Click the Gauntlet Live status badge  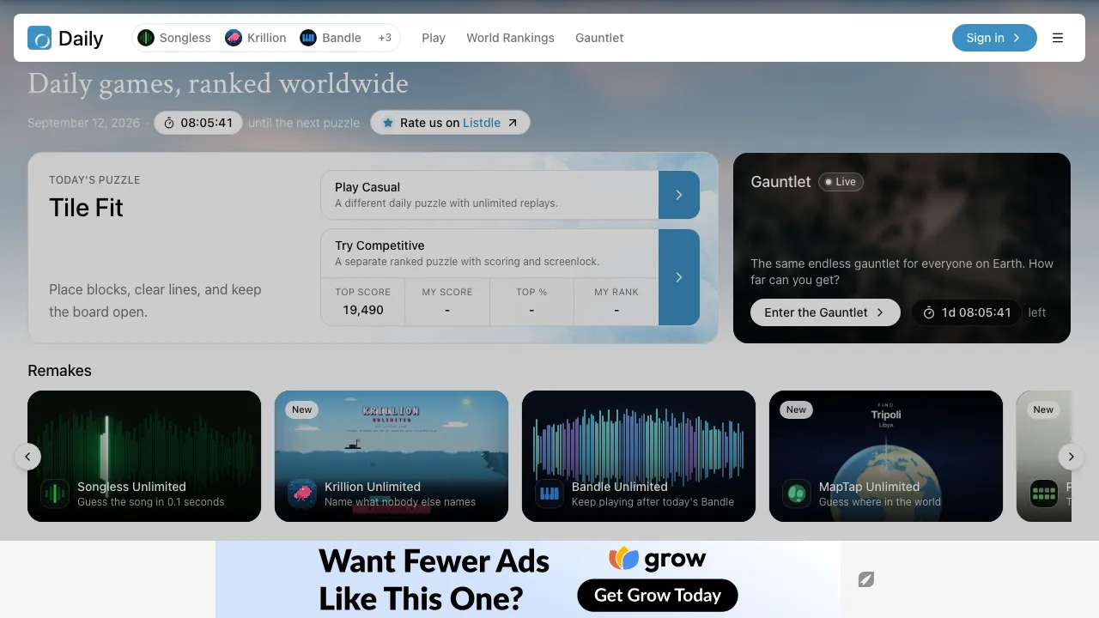[x=841, y=182]
